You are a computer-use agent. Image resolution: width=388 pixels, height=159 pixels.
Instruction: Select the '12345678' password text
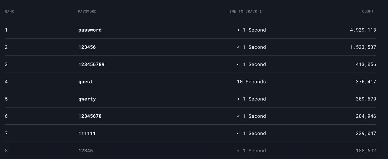tap(90, 116)
